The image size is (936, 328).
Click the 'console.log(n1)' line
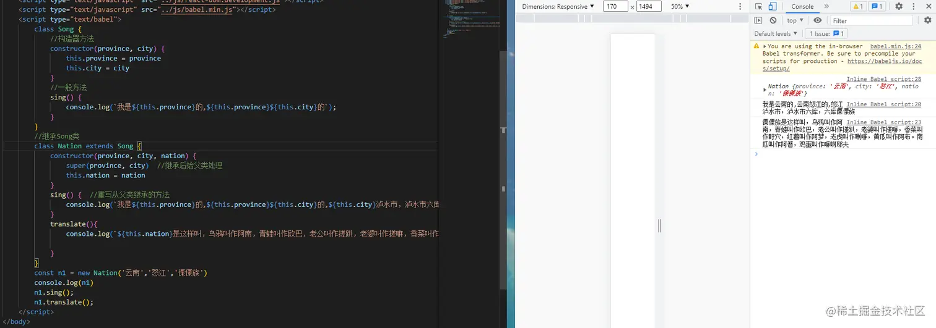click(64, 282)
